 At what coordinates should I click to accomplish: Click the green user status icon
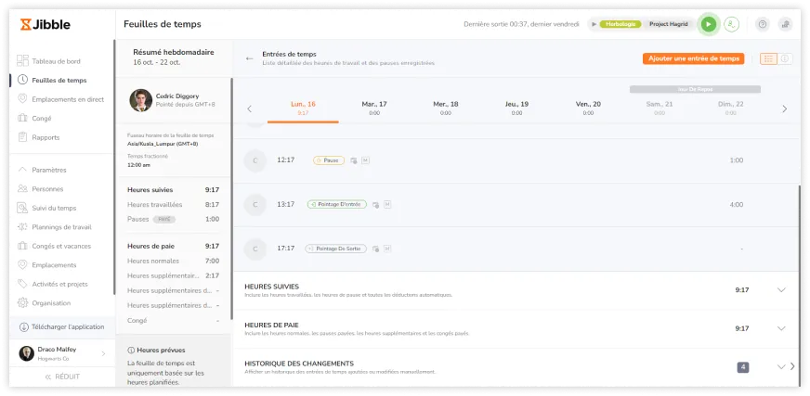pyautogui.click(x=732, y=24)
